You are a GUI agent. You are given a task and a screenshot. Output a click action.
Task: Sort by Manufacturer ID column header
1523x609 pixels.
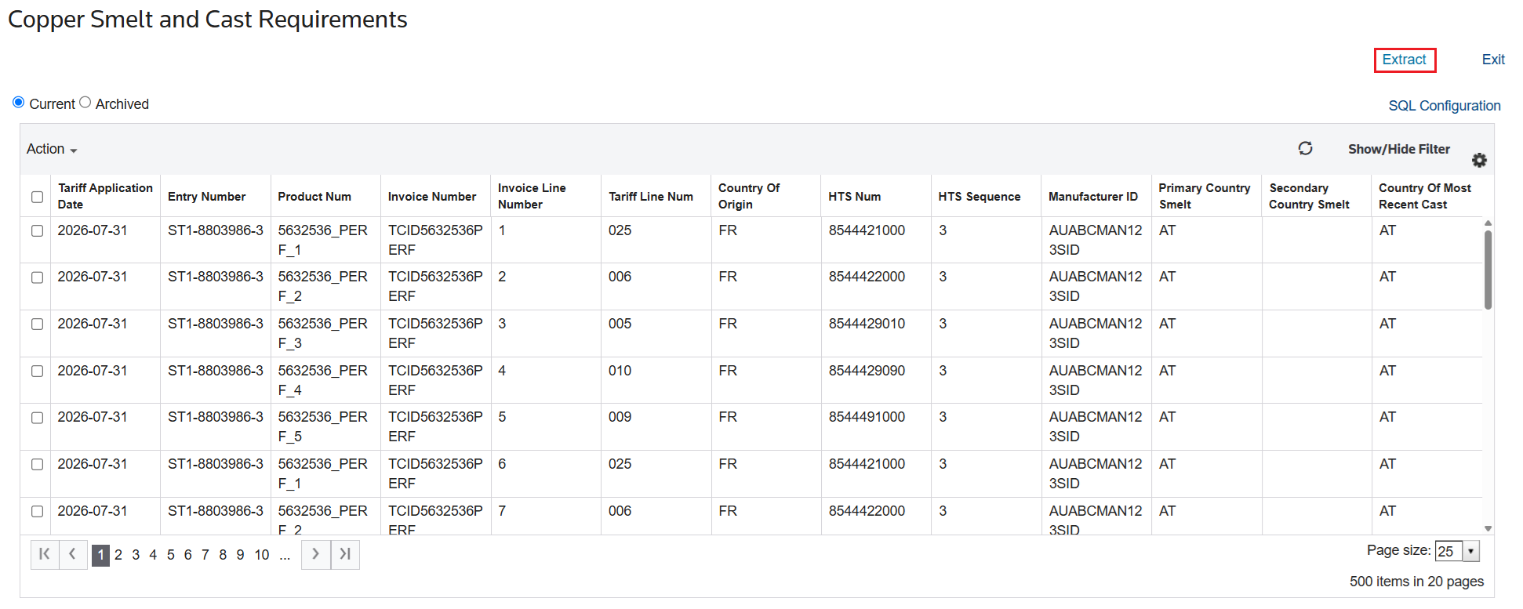tap(1093, 197)
